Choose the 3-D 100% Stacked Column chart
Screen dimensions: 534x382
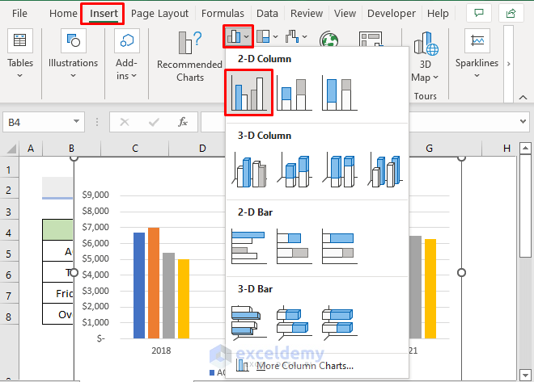(339, 170)
